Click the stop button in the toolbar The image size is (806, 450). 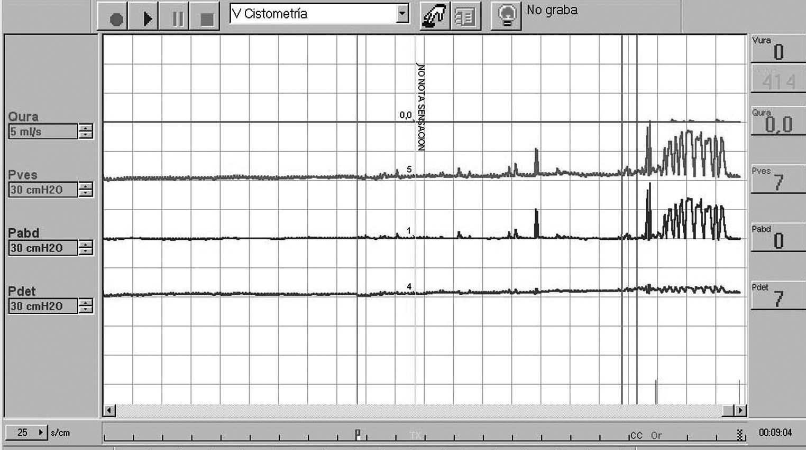pos(207,18)
